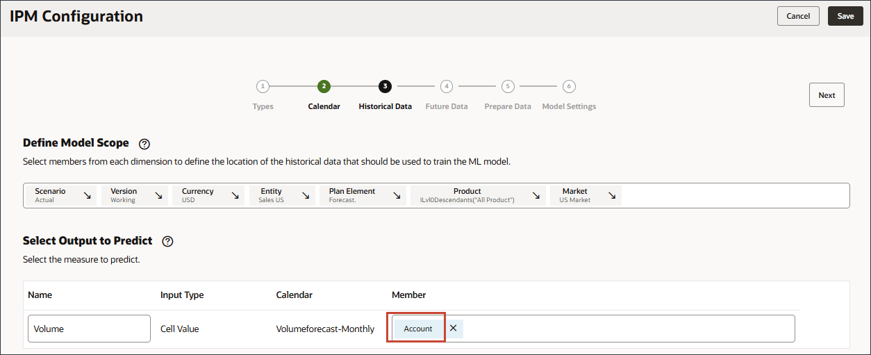Open Market member selector arrow
The height and width of the screenshot is (355, 871).
[x=612, y=196]
